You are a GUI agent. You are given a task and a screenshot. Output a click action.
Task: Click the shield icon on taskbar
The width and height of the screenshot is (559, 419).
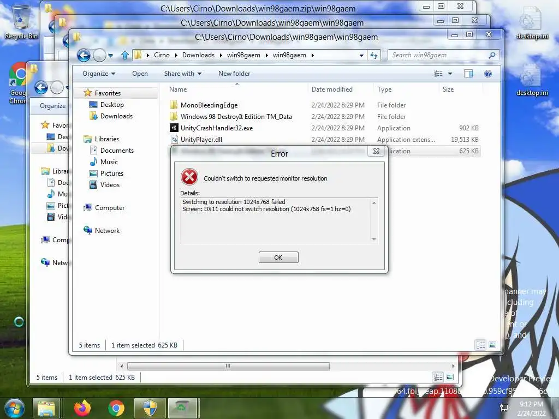point(150,408)
